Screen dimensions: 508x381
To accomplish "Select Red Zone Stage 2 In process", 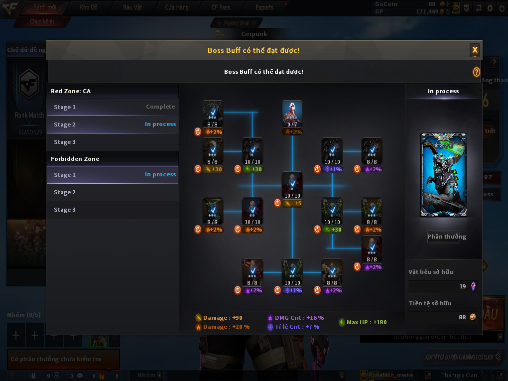I will click(x=113, y=125).
